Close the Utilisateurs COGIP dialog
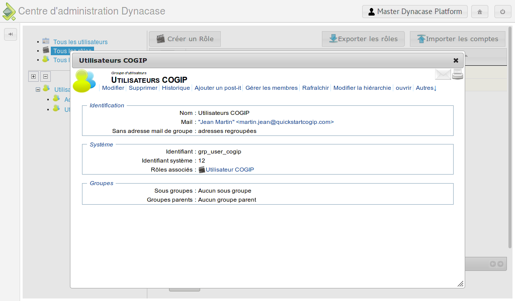Viewport: 515px width, 301px height. (x=456, y=61)
